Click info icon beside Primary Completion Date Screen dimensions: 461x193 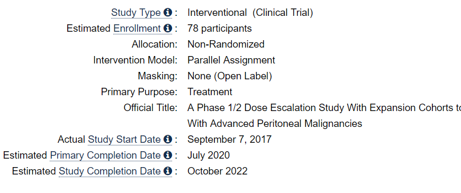168,155
